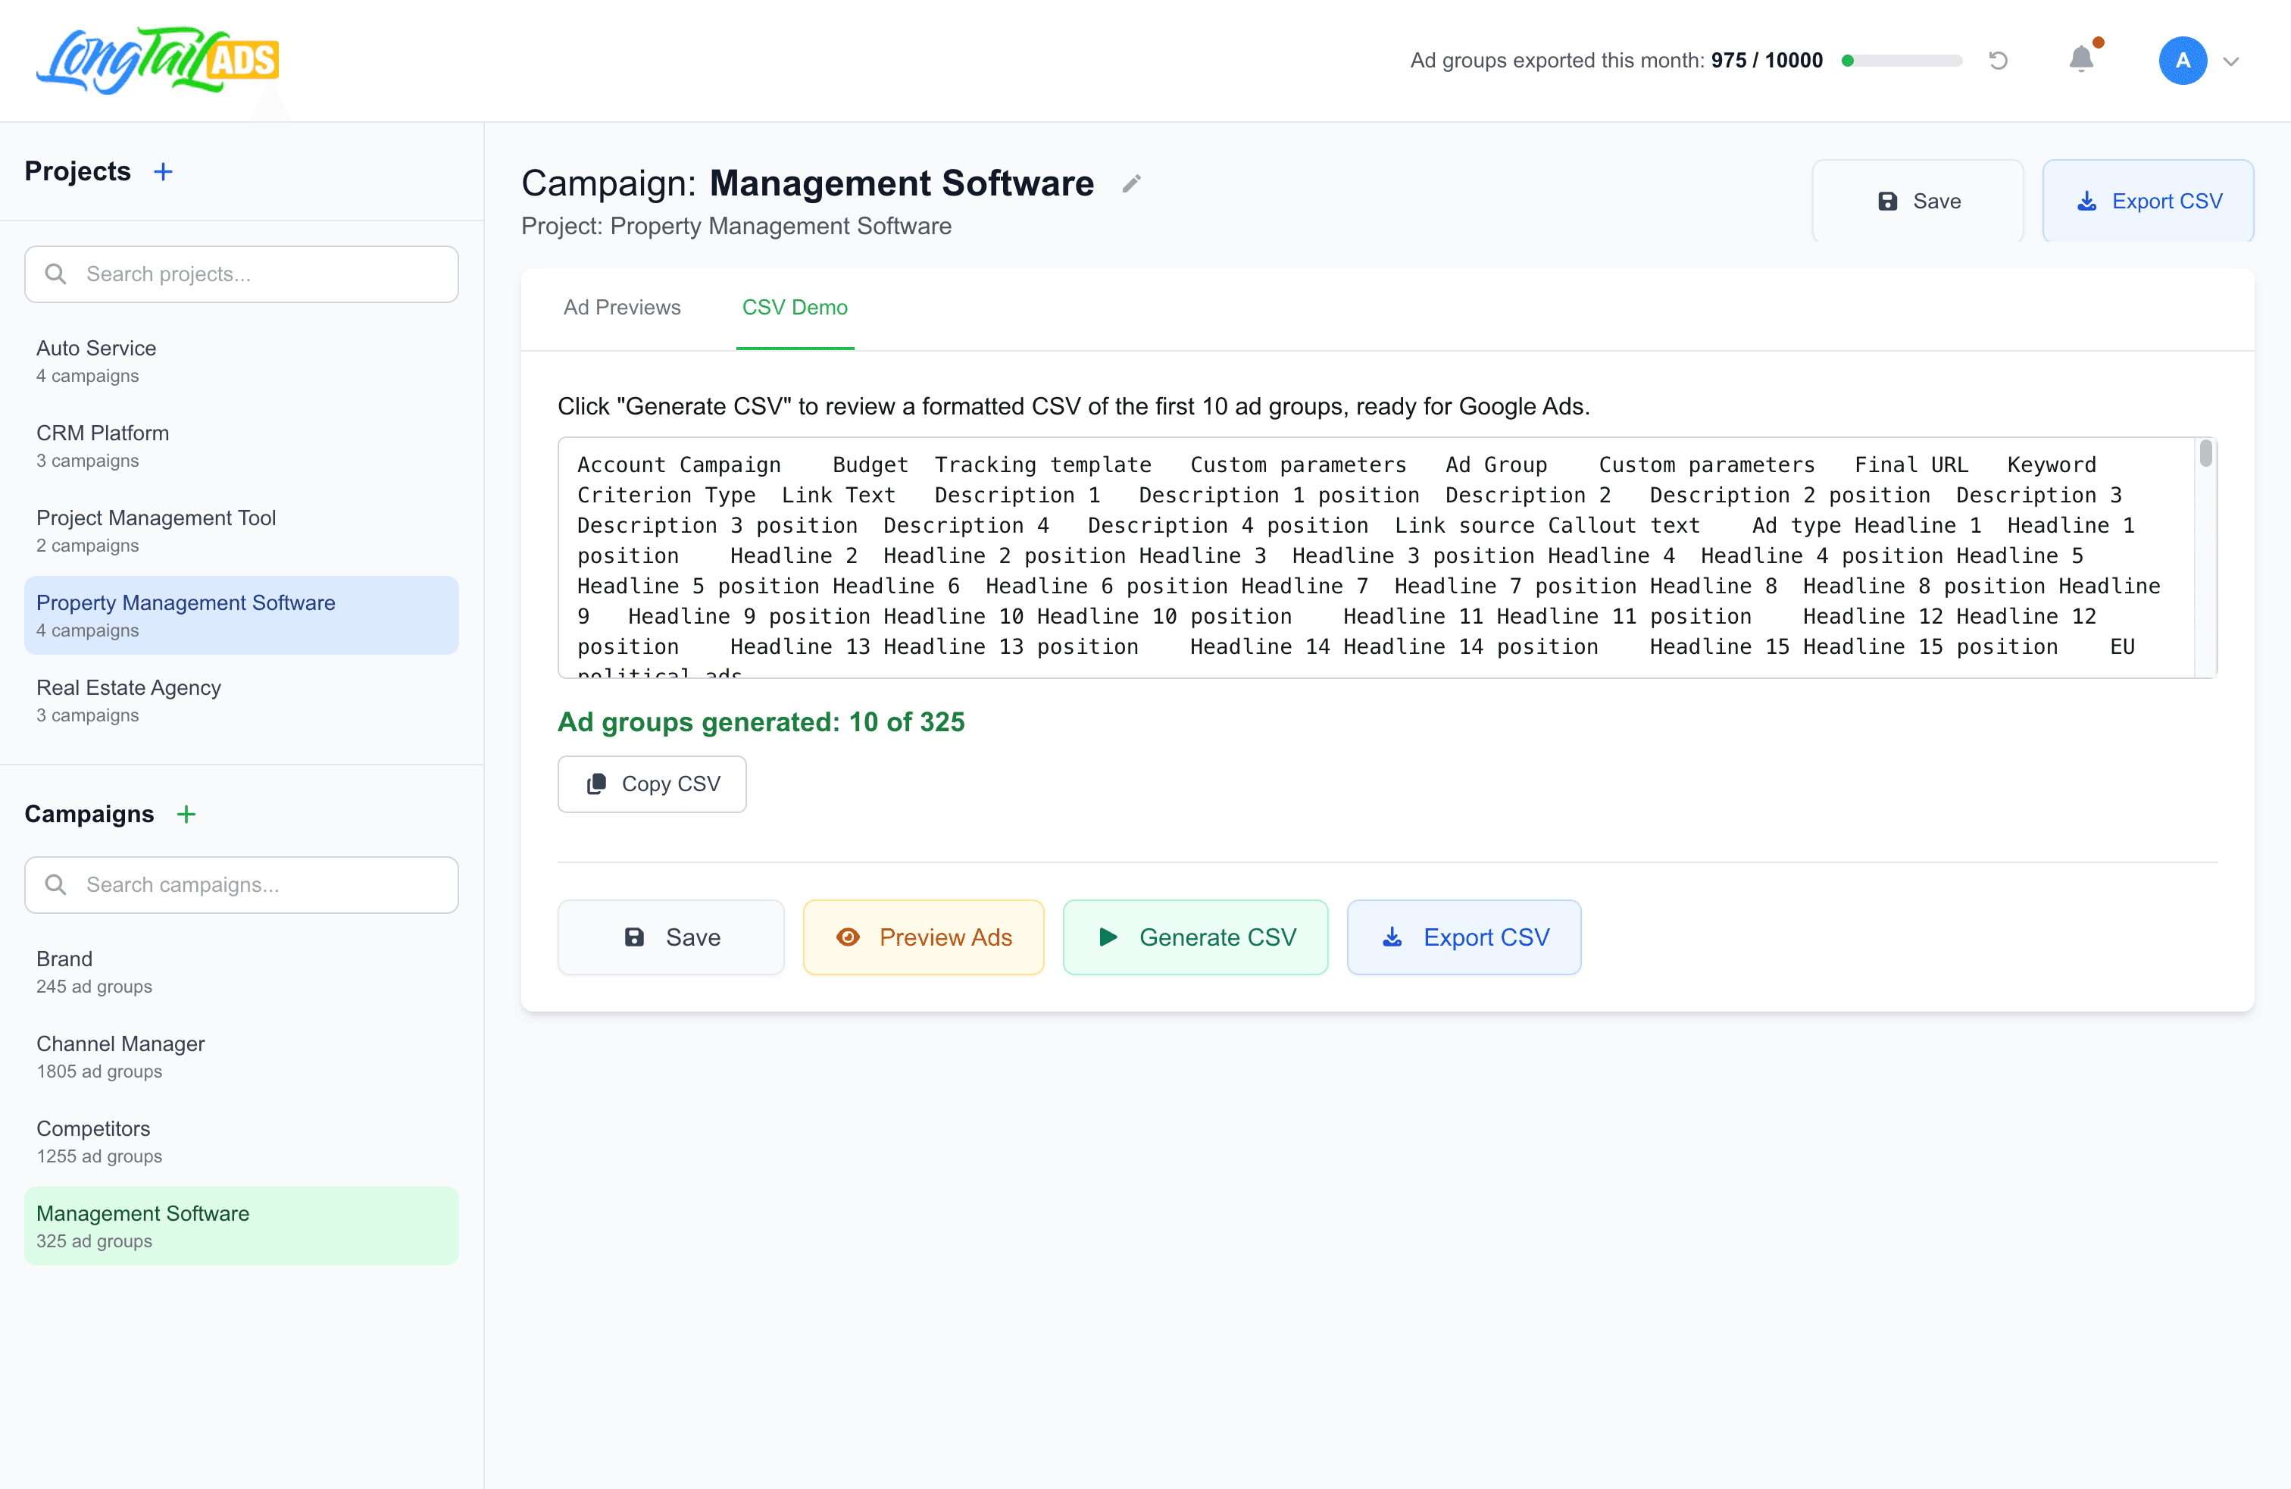Click inside the Search projects field
2291x1489 pixels.
(241, 274)
